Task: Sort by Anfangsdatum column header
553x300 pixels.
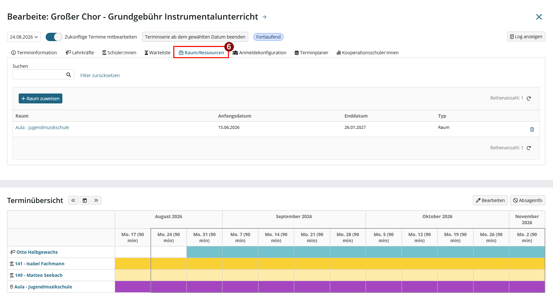Action: coord(235,116)
